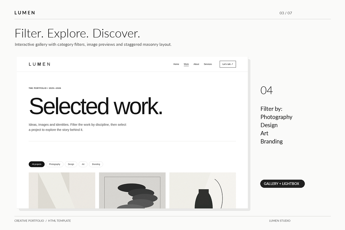This screenshot has width=345, height=230.
Task: Open Services in the navigation
Action: pyautogui.click(x=208, y=64)
